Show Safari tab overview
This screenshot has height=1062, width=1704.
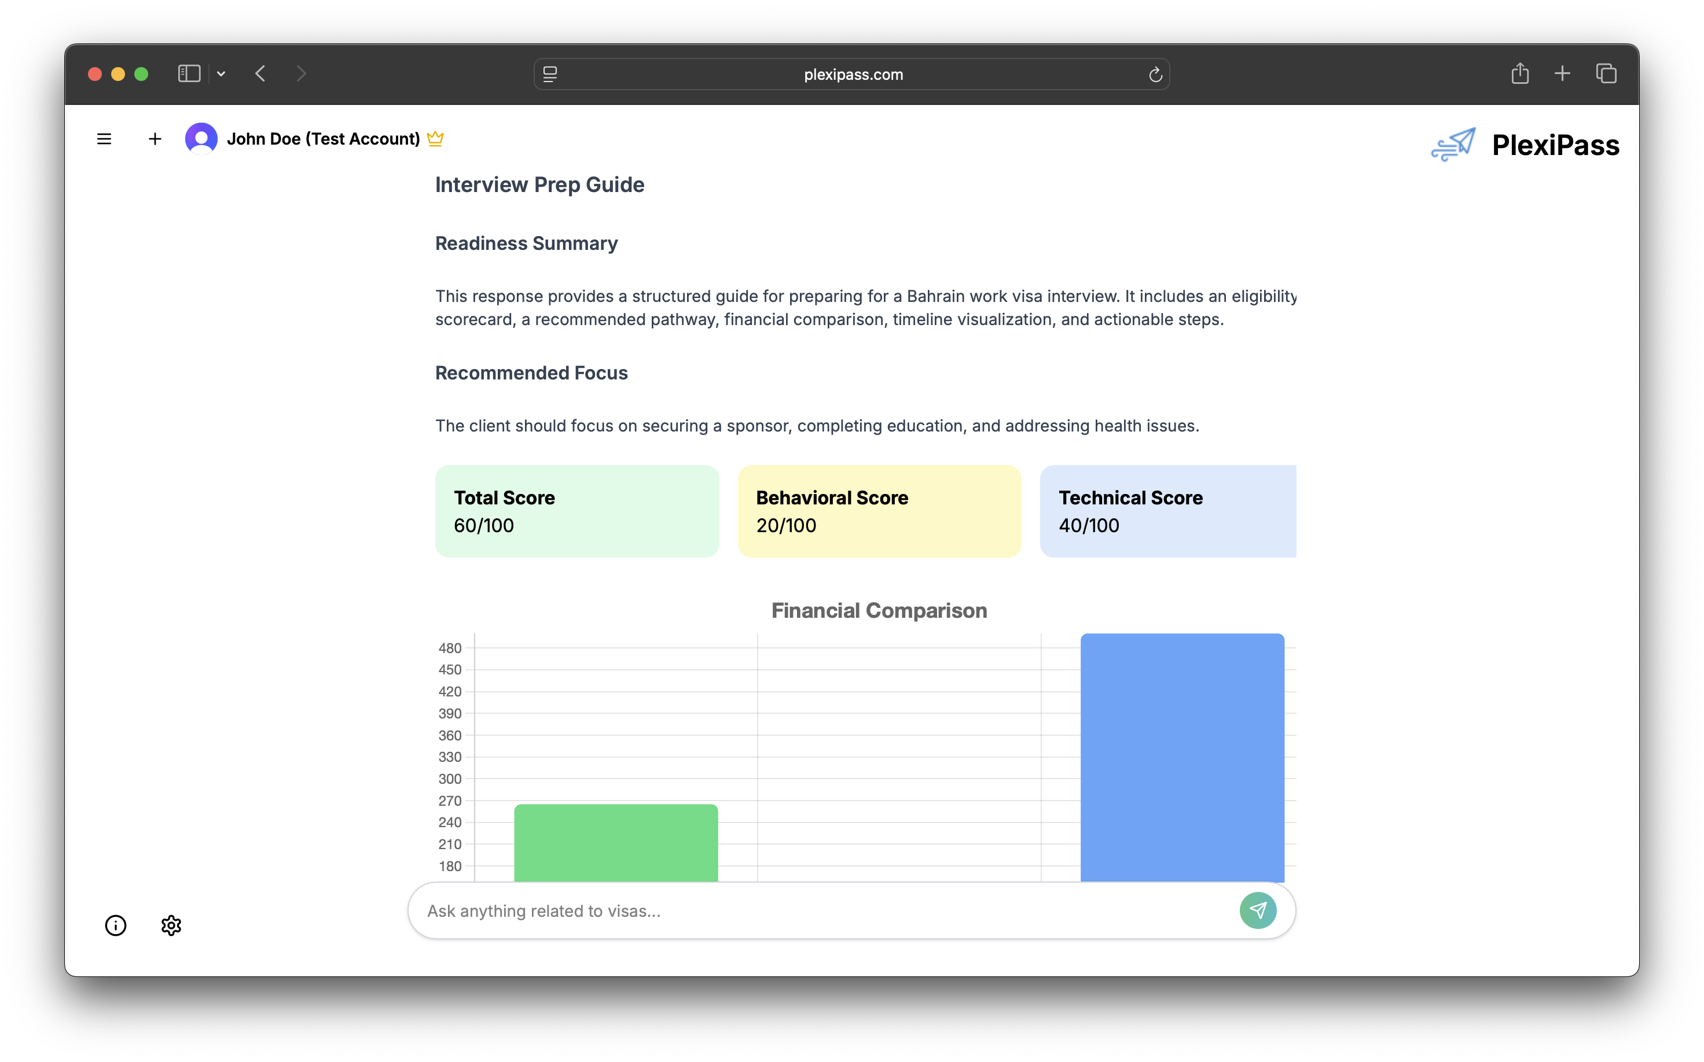[1606, 74]
